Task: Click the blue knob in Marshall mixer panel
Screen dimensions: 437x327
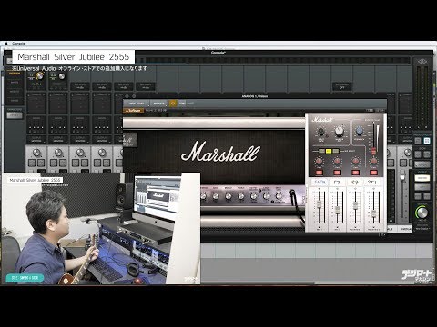Action: 360,131
